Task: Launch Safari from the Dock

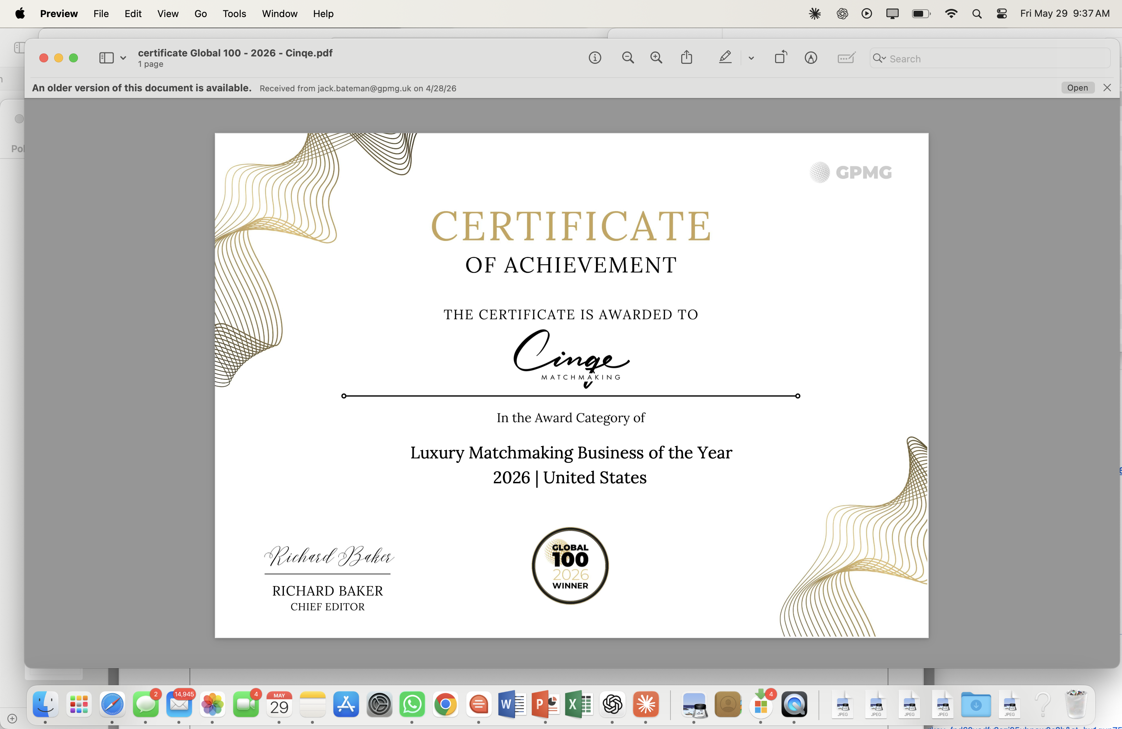Action: tap(112, 705)
